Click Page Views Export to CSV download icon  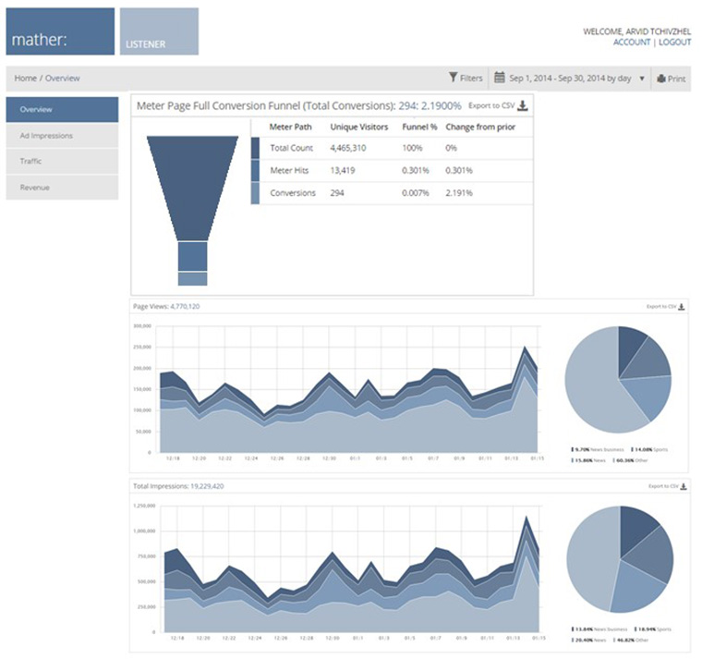pyautogui.click(x=682, y=307)
